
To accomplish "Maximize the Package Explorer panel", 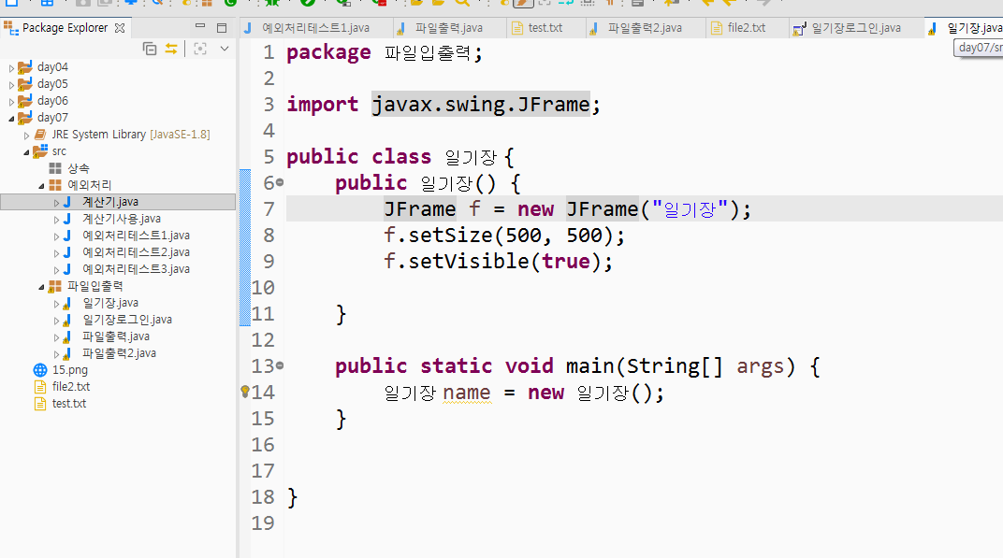I will click(x=222, y=27).
